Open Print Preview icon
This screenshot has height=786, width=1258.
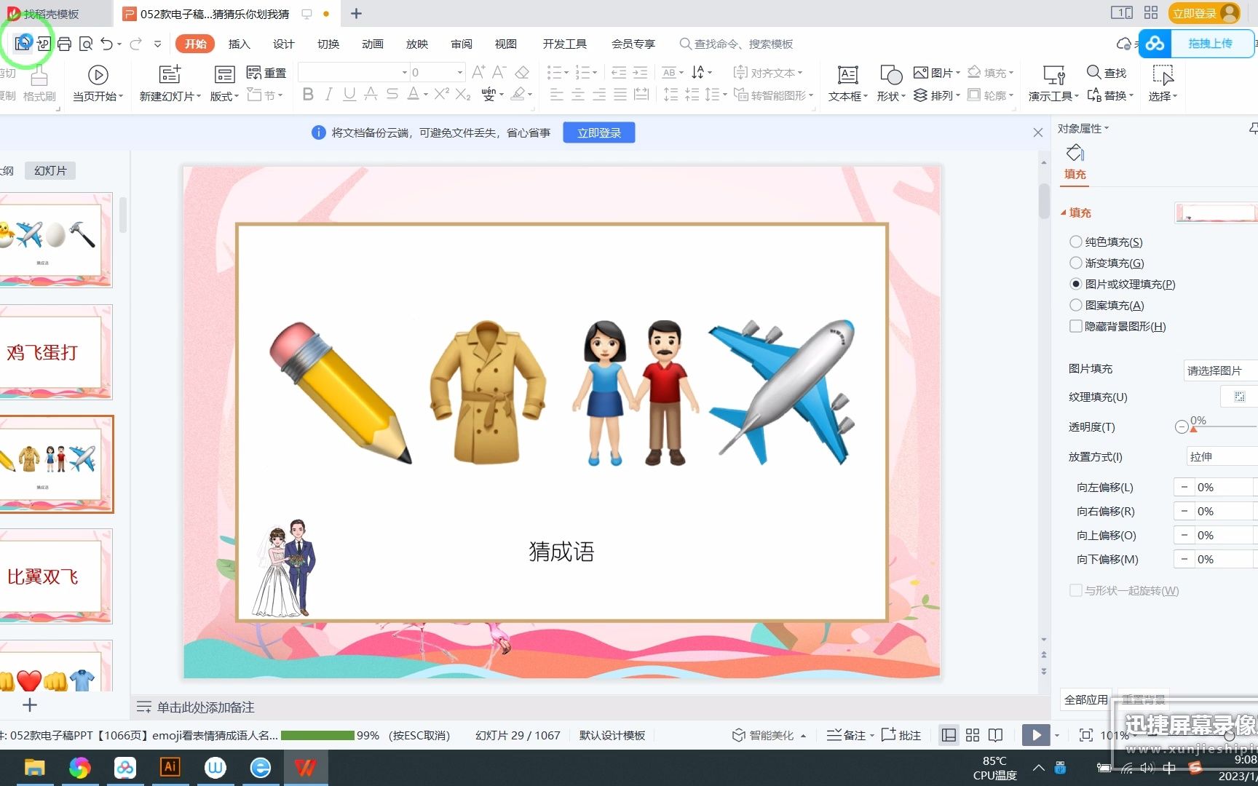coord(86,44)
